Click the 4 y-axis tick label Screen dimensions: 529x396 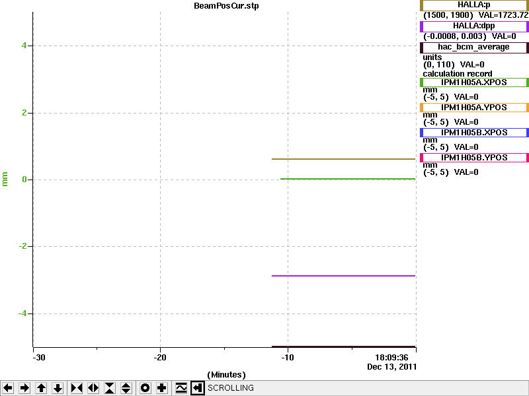24,46
